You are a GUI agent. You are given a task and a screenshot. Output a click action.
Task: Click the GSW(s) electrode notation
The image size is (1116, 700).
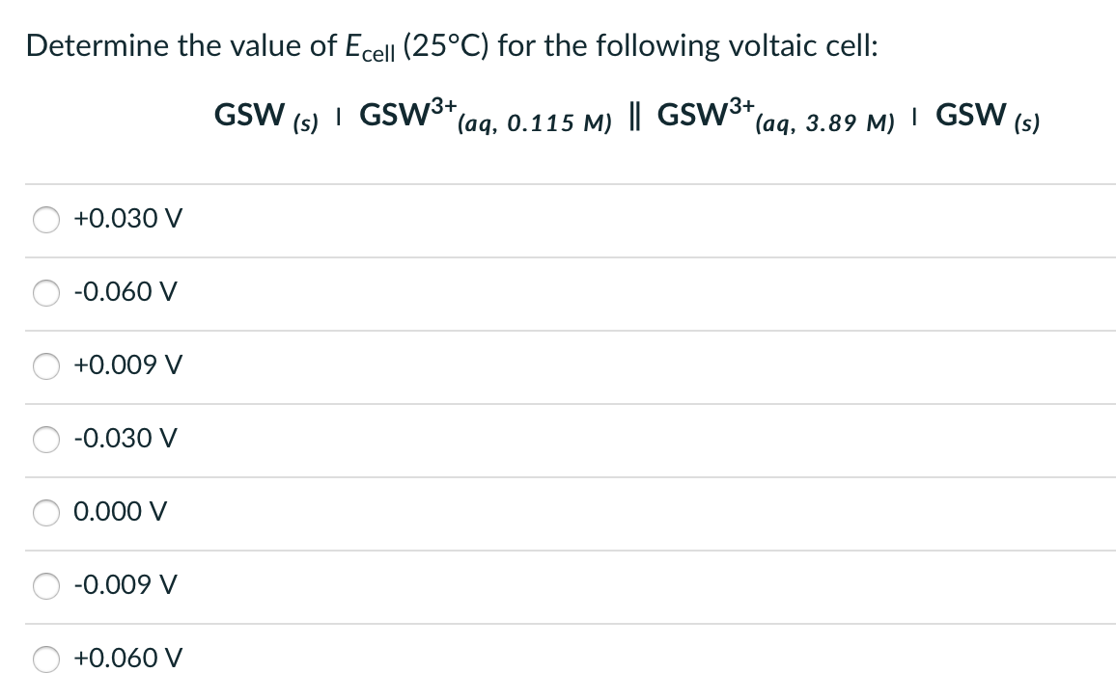tap(261, 116)
